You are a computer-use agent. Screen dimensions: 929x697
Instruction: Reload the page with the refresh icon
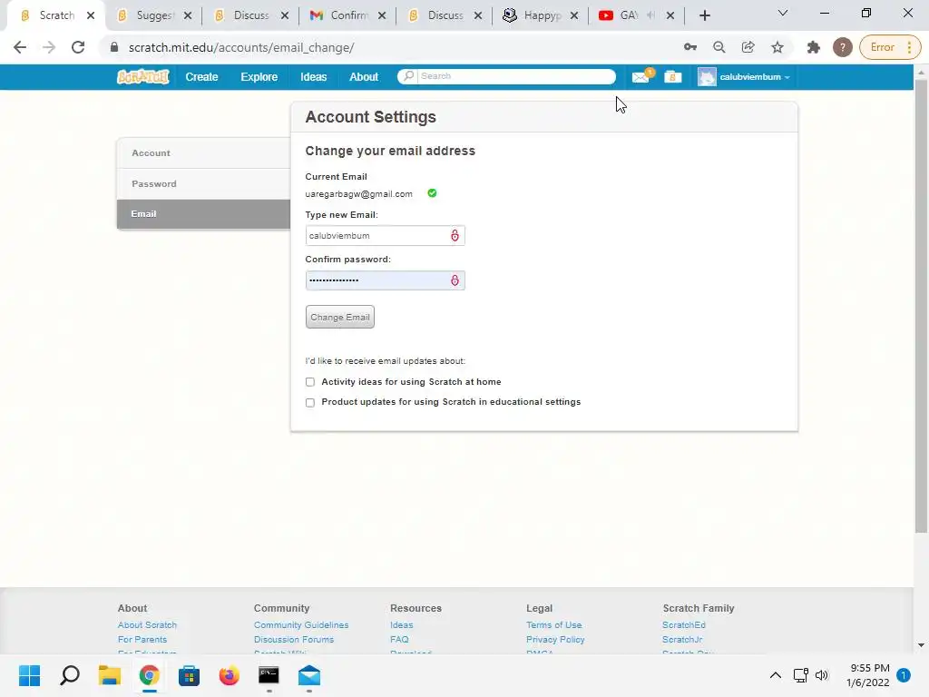click(x=78, y=47)
